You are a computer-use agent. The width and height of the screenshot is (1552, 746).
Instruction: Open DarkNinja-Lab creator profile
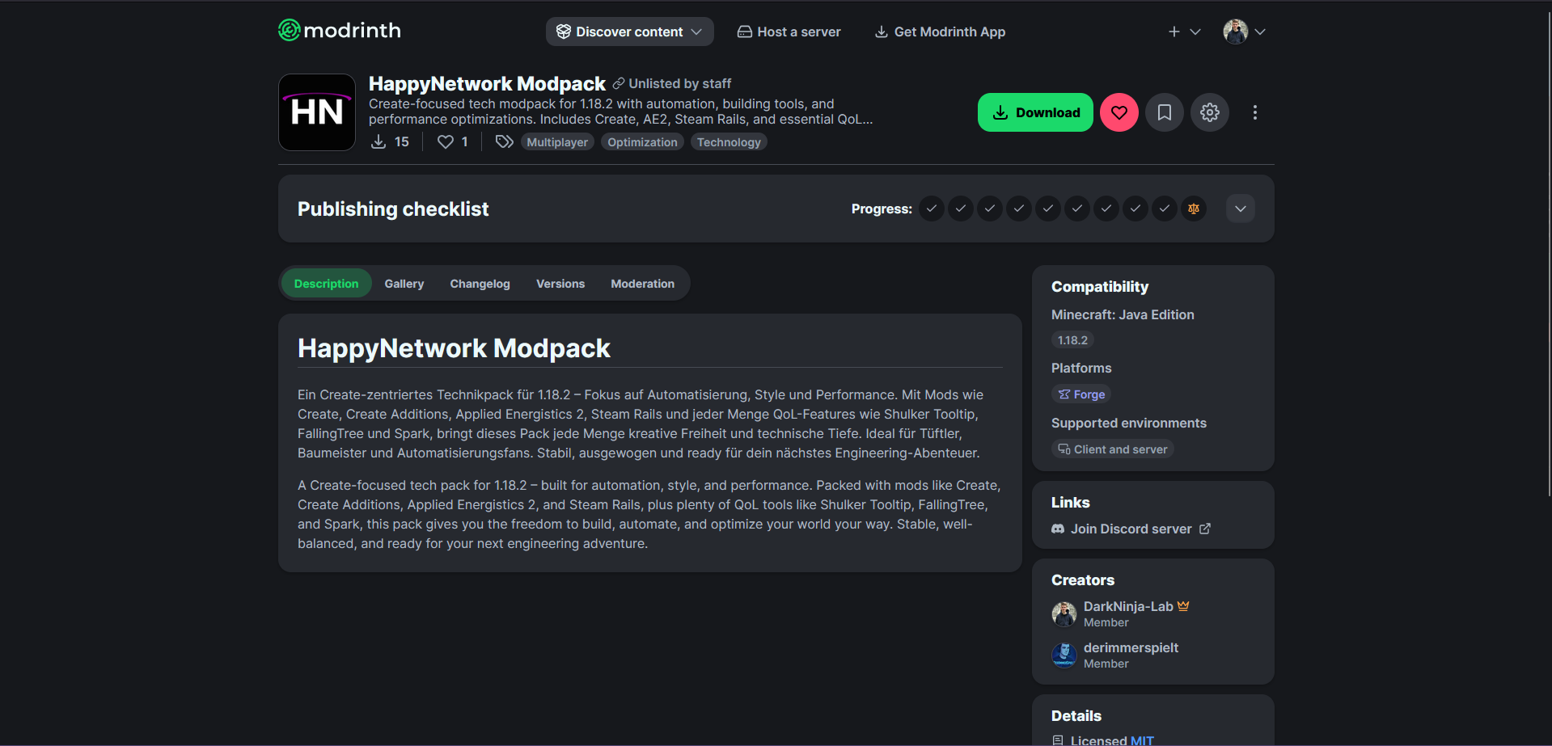pos(1128,607)
